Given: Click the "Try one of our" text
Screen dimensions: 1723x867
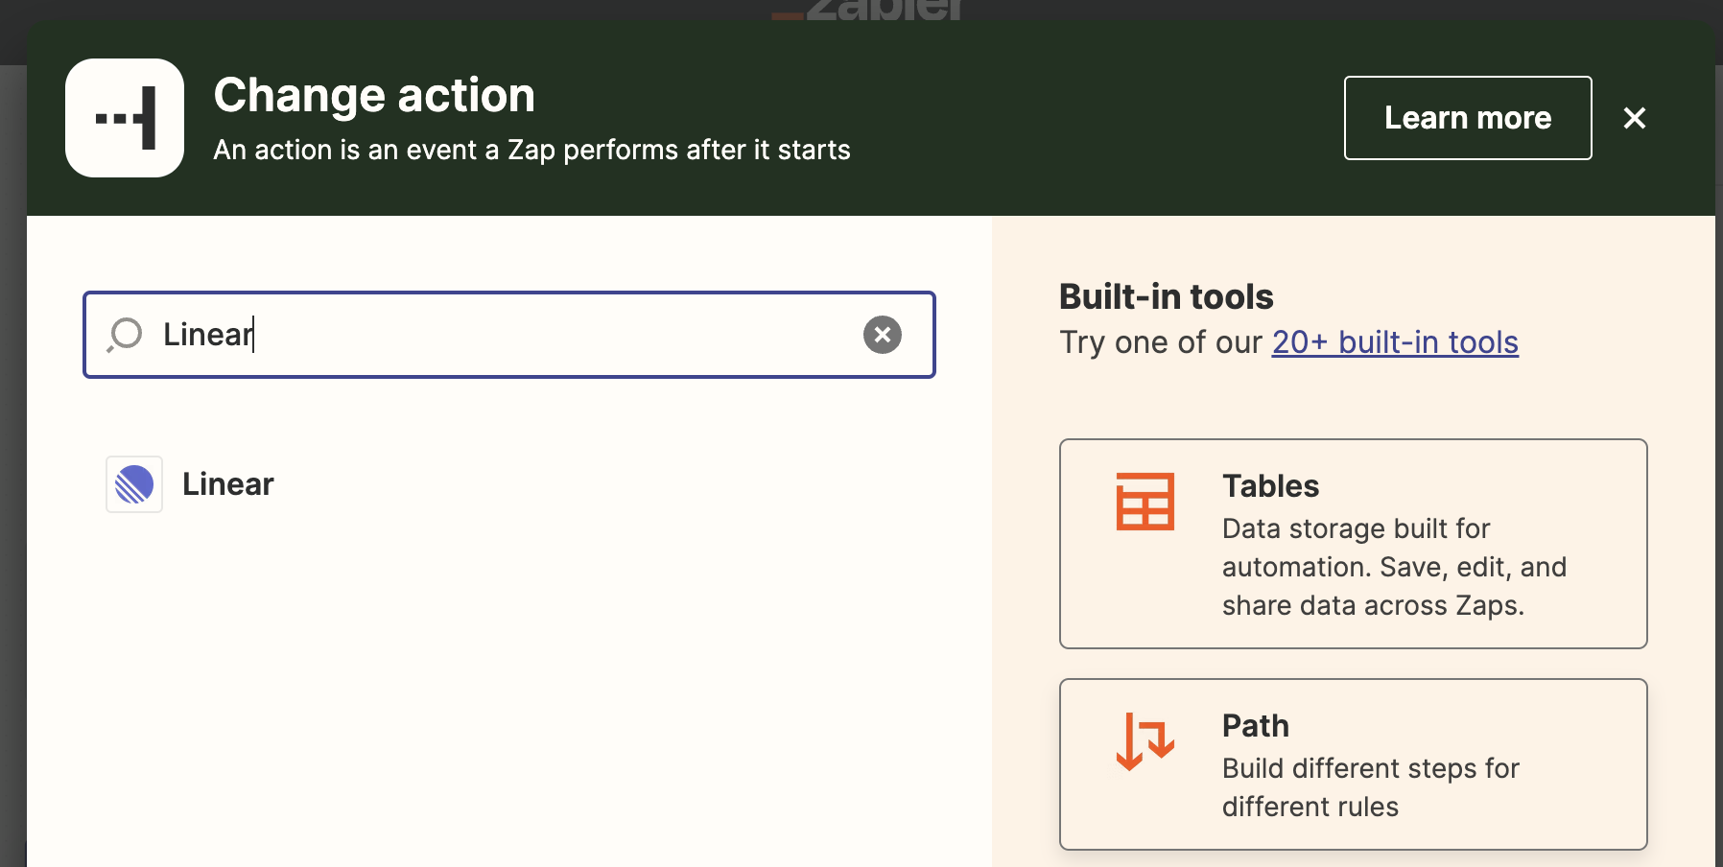Looking at the screenshot, I should pos(1161,342).
